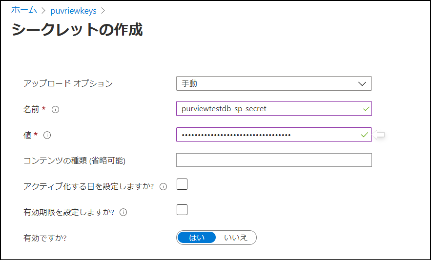Switch 有効ですか toggle to いいえ
The image size is (431, 260).
click(x=236, y=238)
